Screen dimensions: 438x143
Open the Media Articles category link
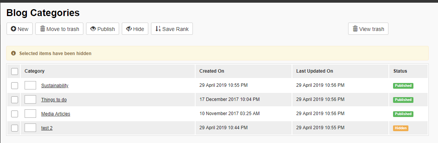click(x=56, y=114)
